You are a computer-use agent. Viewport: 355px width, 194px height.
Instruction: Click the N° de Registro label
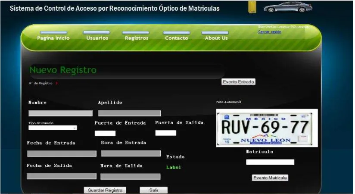click(x=41, y=83)
